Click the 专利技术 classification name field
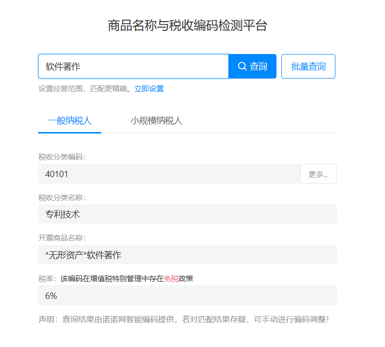 tap(187, 214)
